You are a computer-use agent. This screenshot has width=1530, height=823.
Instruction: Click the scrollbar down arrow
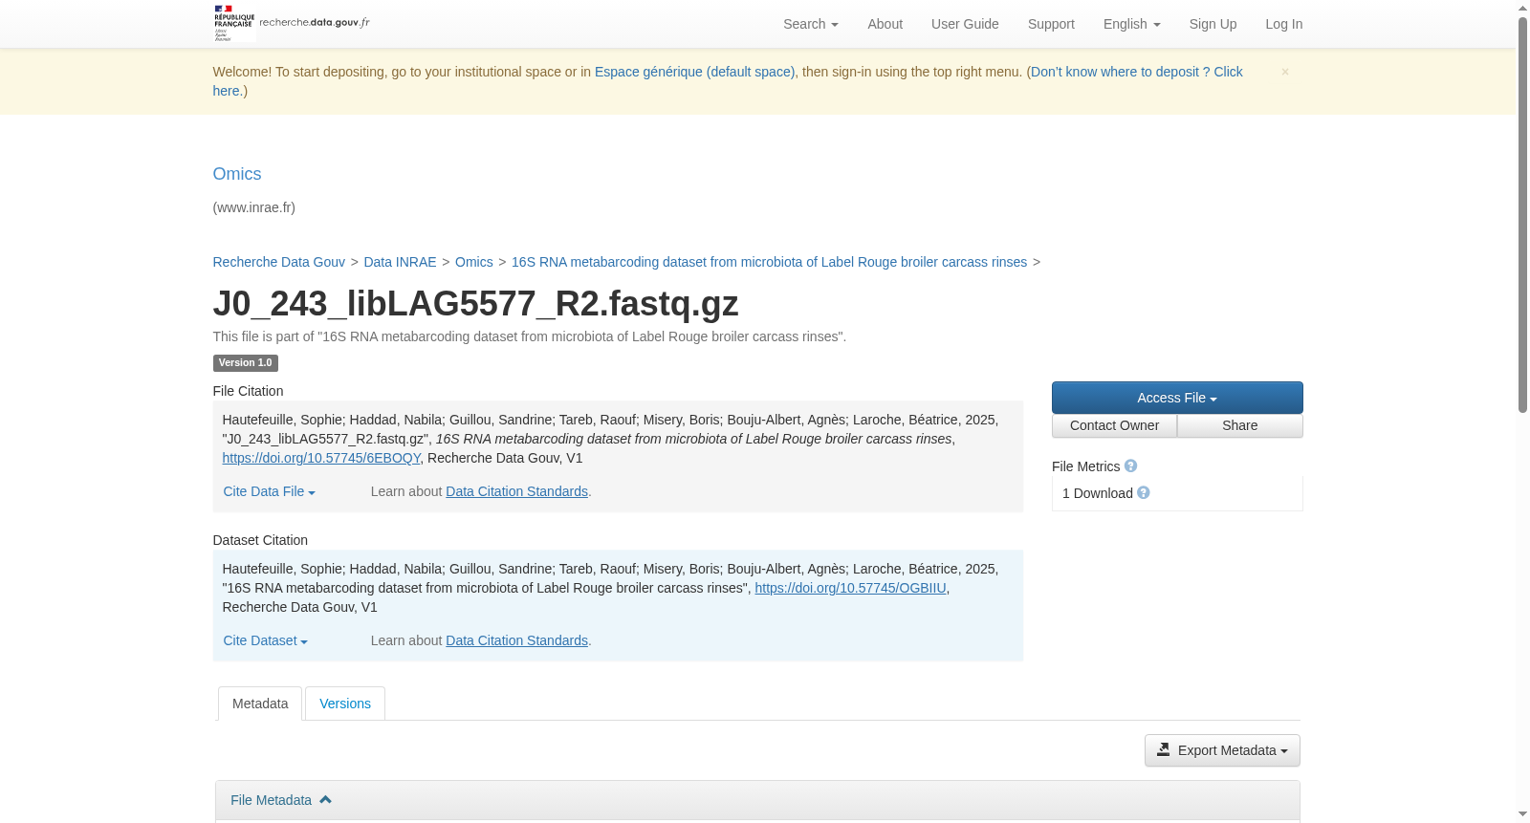(1523, 814)
